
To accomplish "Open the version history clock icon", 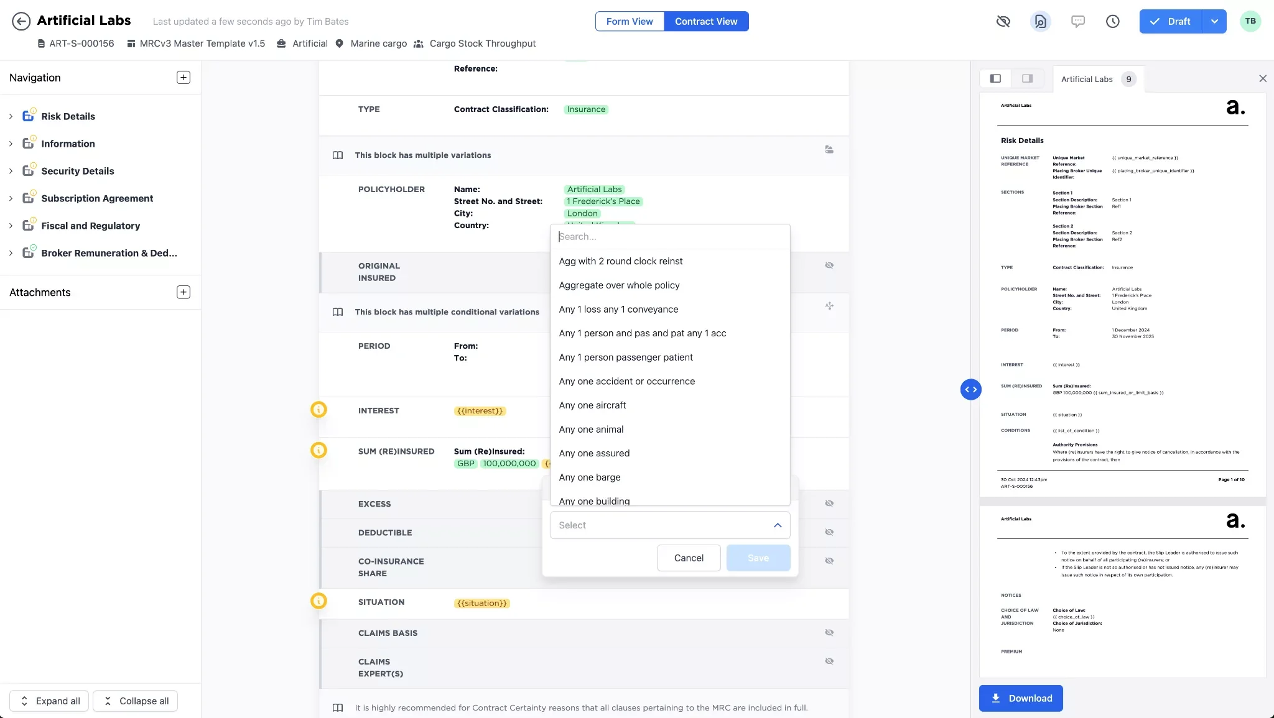I will (1112, 21).
